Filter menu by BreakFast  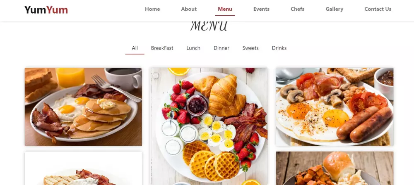click(162, 48)
